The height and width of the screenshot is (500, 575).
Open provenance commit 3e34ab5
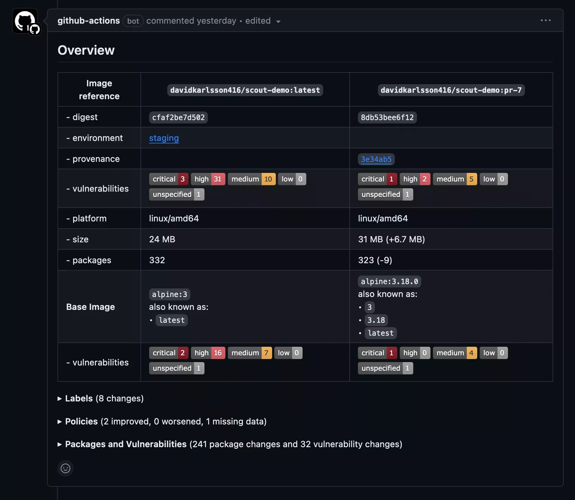[x=376, y=159]
